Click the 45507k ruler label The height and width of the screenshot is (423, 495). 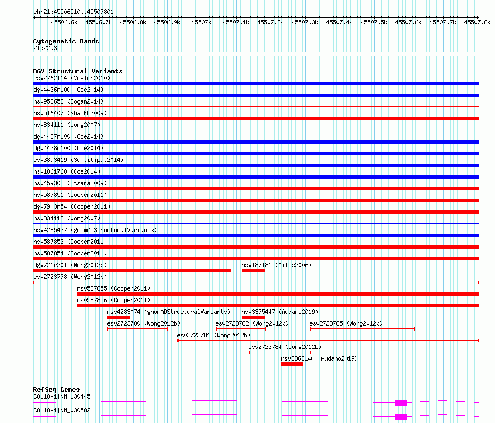[201, 22]
